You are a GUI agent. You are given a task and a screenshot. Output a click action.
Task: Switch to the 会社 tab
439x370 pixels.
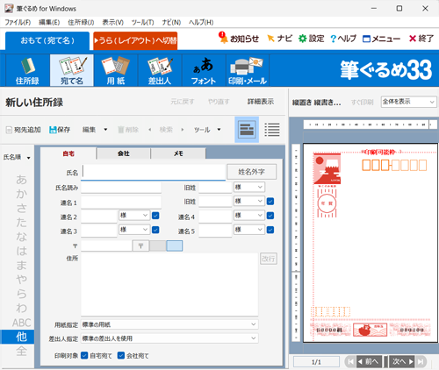pyautogui.click(x=124, y=153)
